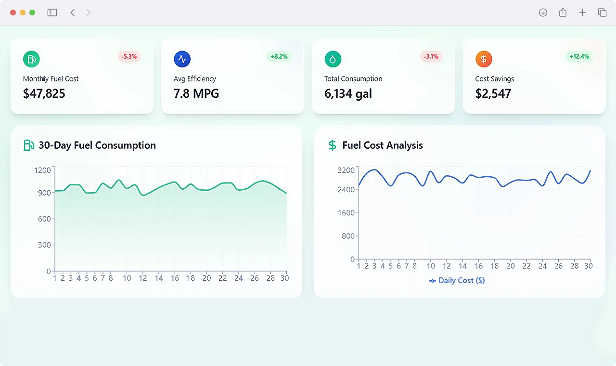Open a new tab with plus icon

coord(582,13)
